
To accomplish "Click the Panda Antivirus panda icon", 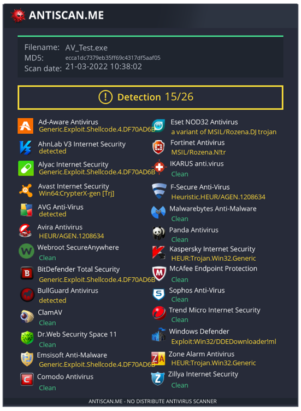I will point(158,233).
